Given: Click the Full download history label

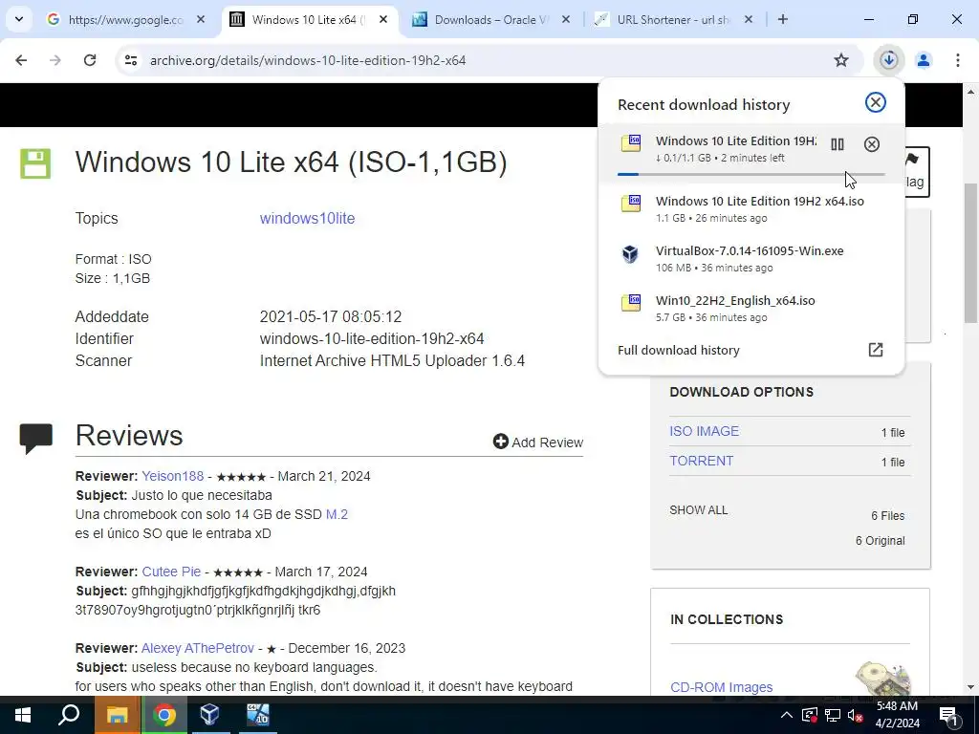Looking at the screenshot, I should (678, 350).
